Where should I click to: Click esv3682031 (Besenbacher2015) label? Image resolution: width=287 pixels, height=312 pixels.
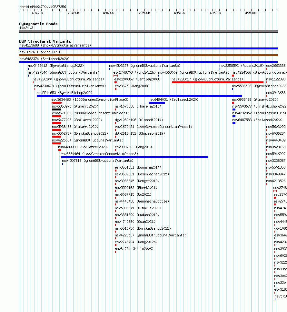pyautogui.click(x=142, y=174)
